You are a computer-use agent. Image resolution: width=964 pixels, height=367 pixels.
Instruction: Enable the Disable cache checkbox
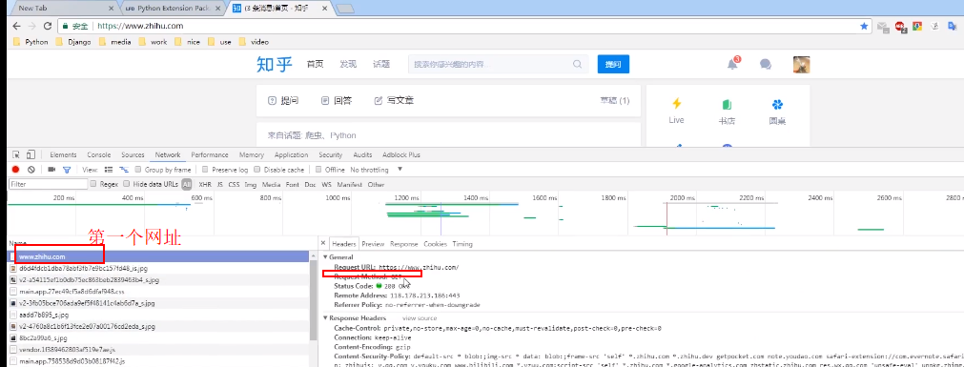coord(257,170)
